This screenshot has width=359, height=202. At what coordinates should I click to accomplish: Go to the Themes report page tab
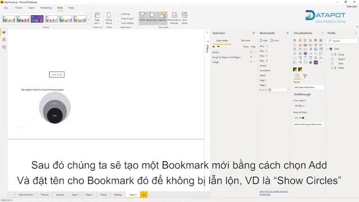click(x=44, y=195)
